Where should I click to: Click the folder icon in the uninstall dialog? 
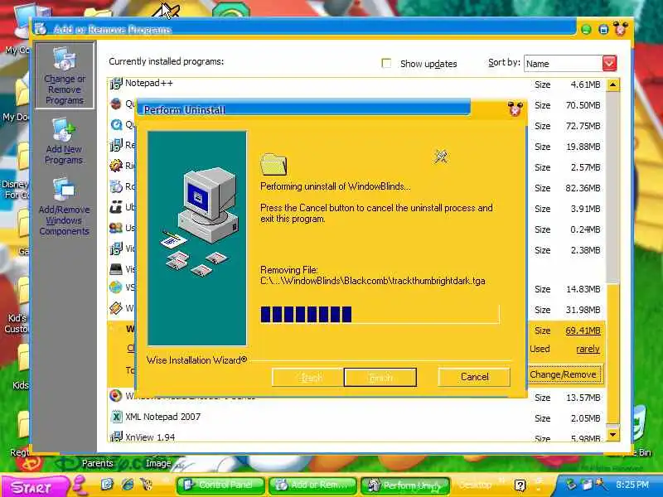pyautogui.click(x=273, y=164)
